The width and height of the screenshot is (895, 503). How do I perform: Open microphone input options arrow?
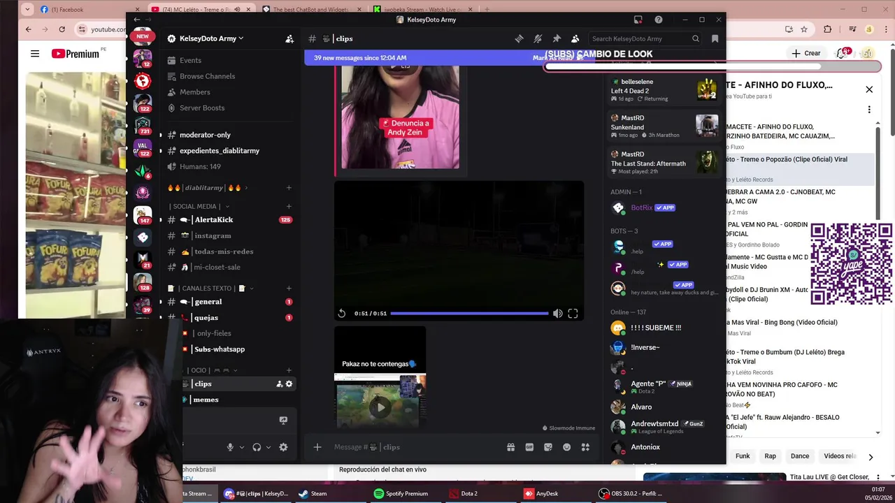click(x=242, y=447)
